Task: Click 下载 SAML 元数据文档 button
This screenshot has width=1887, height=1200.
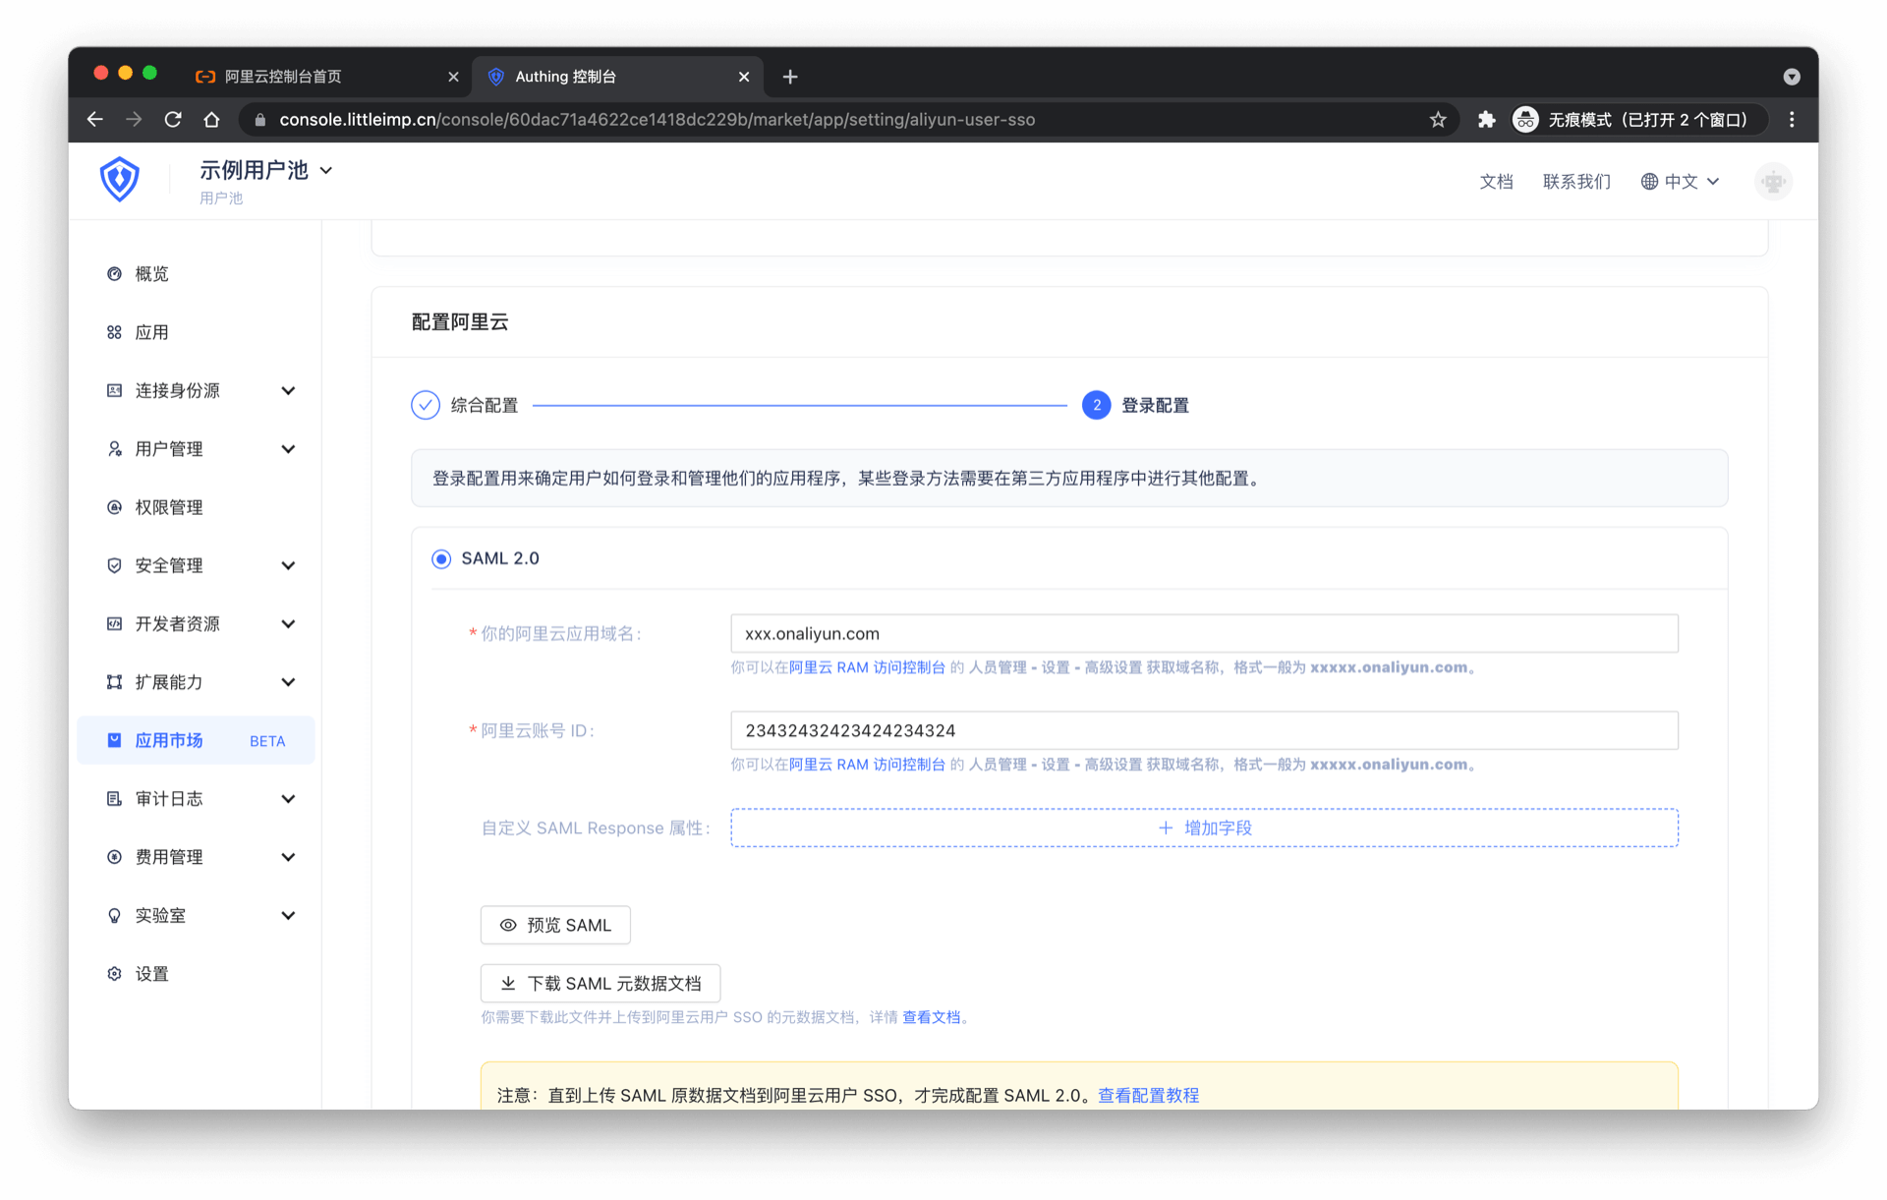Action: click(x=600, y=983)
